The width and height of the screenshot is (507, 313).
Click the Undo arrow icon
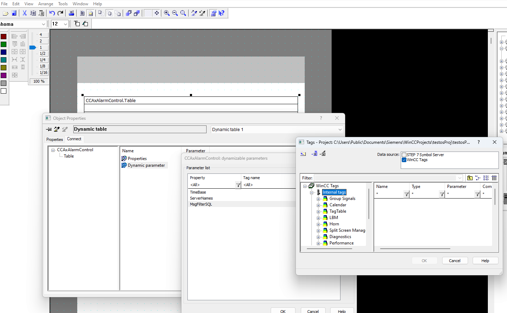point(52,13)
